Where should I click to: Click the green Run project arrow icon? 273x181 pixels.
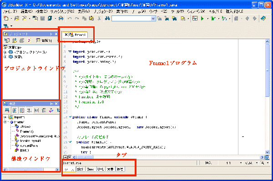pyautogui.click(x=202, y=18)
